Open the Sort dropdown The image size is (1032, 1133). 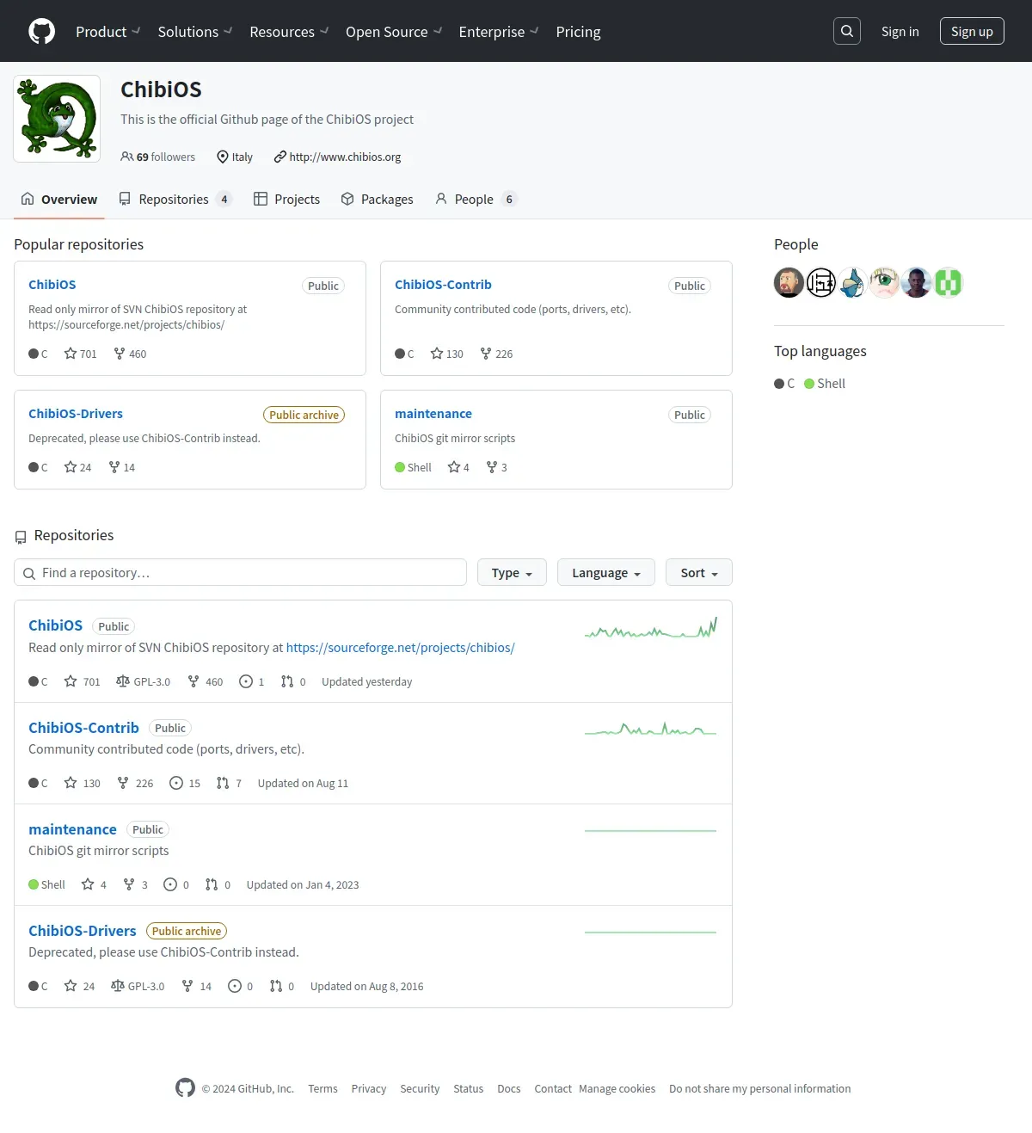coord(699,572)
